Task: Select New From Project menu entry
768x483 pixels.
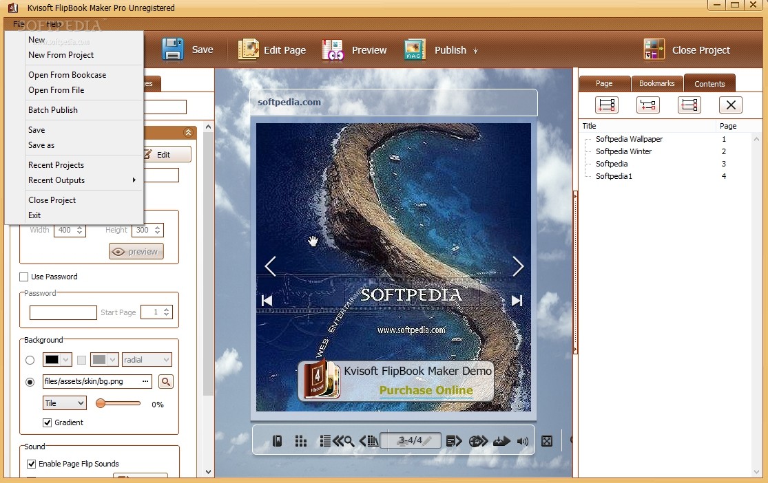Action: 61,55
